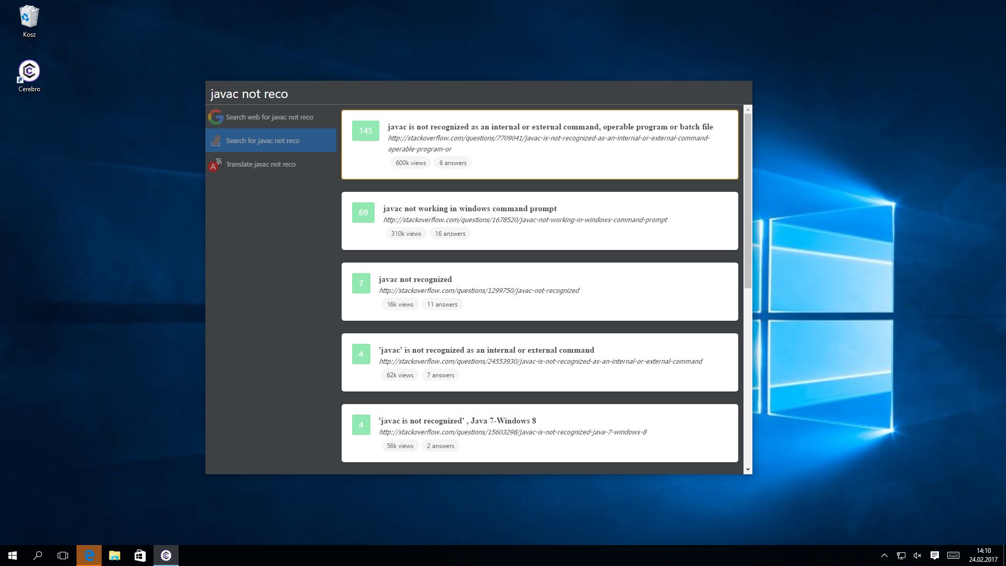Open 'javac not working in windows command prompt' result
This screenshot has width=1006, height=566.
[x=469, y=209]
